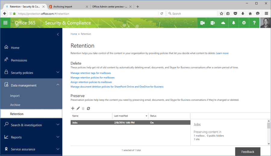
Task: Close the Office Admin center preview tab
Action: (130, 7)
